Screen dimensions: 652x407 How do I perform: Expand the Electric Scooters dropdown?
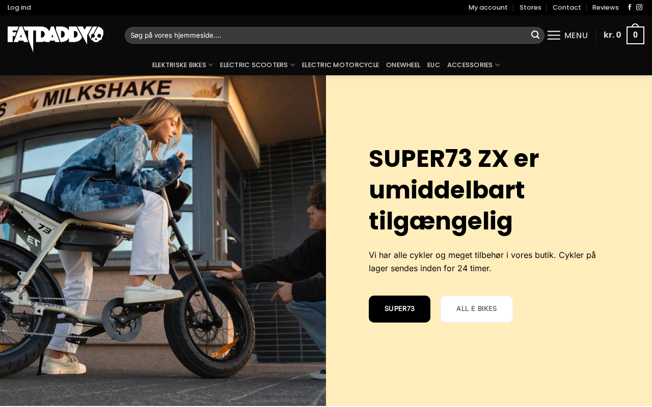[257, 65]
